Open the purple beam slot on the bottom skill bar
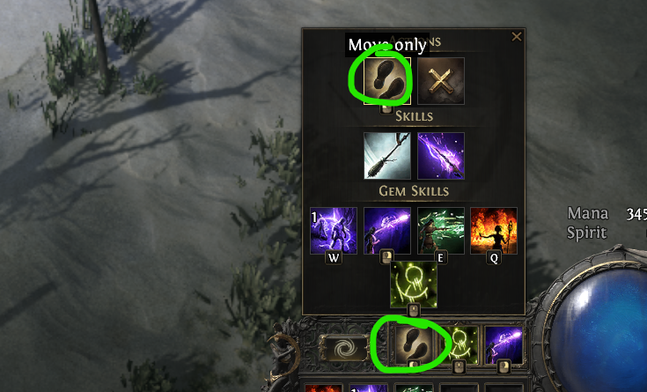The width and height of the screenshot is (647, 392). click(x=504, y=345)
